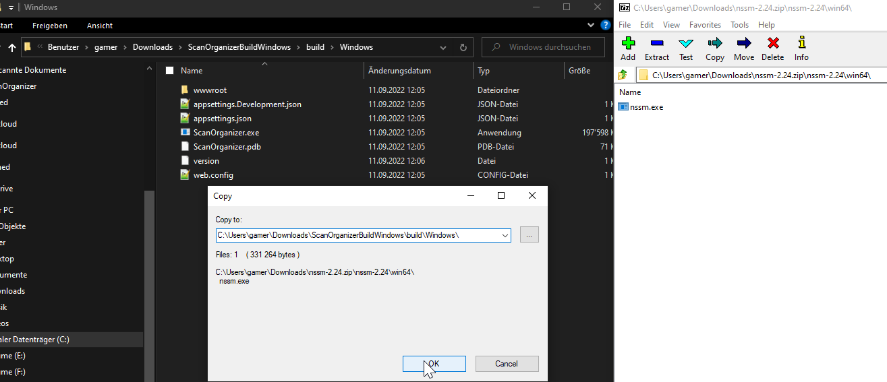Sort by Änderungsdatum column
887x382 pixels.
[399, 71]
